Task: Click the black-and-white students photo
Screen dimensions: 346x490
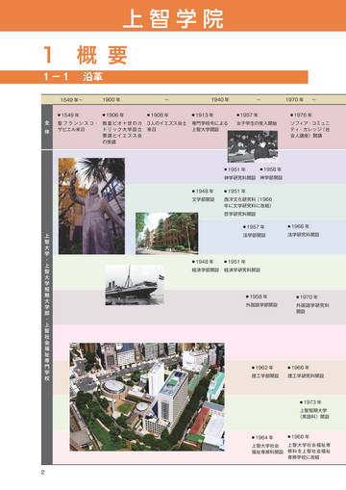Action: [x=253, y=146]
